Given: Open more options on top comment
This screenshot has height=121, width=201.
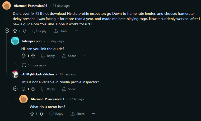Looking at the screenshot, I should point(77,31).
